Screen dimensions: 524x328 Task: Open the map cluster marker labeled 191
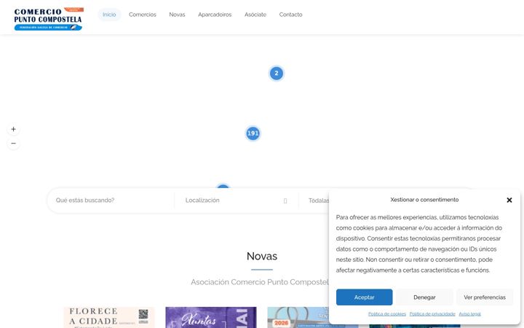pyautogui.click(x=253, y=133)
